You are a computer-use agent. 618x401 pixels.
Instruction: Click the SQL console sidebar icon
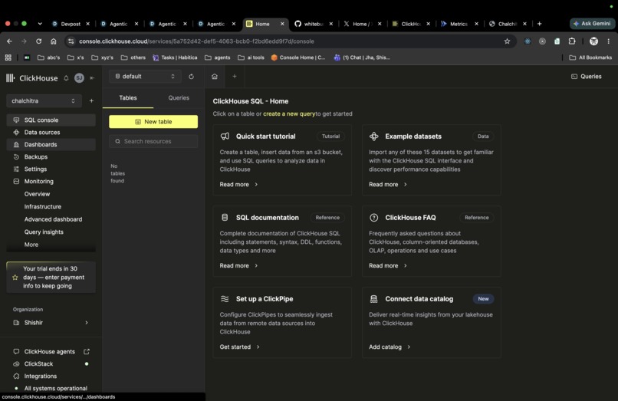click(x=16, y=120)
